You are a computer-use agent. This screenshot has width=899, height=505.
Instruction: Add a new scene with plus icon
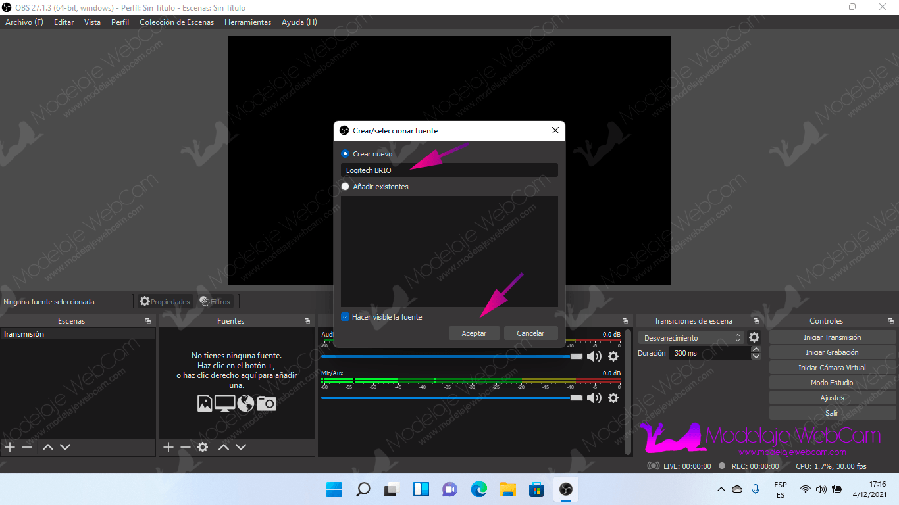pos(10,447)
